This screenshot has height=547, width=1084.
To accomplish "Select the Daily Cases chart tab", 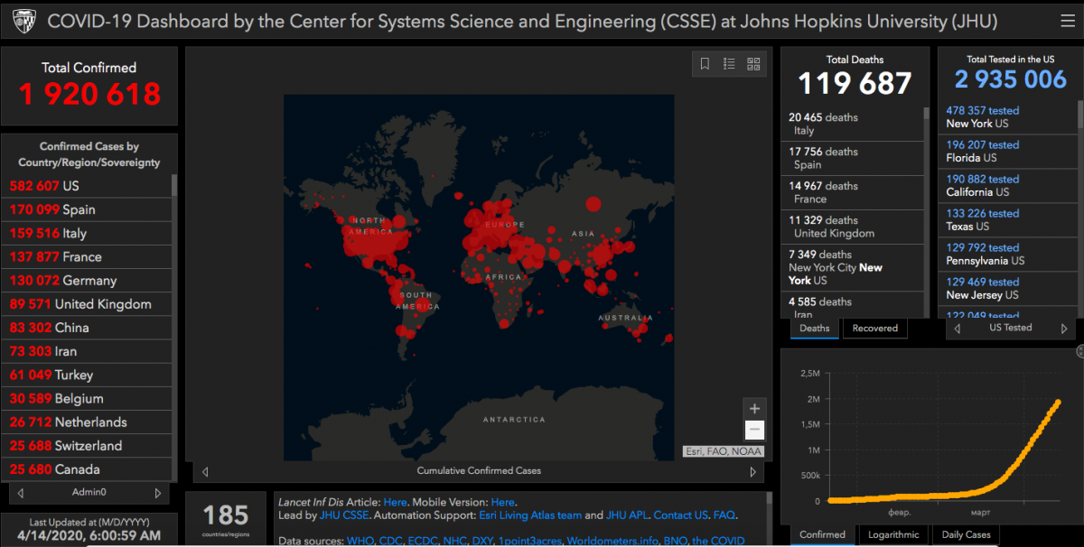I will pos(966,534).
